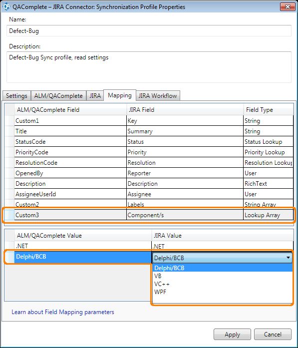
Task: Click the Labels JIRA field cell
Action: click(x=185, y=204)
